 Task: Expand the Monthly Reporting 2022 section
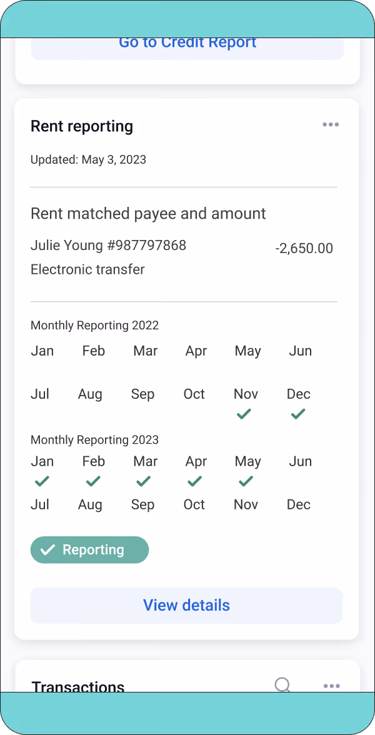(x=94, y=325)
